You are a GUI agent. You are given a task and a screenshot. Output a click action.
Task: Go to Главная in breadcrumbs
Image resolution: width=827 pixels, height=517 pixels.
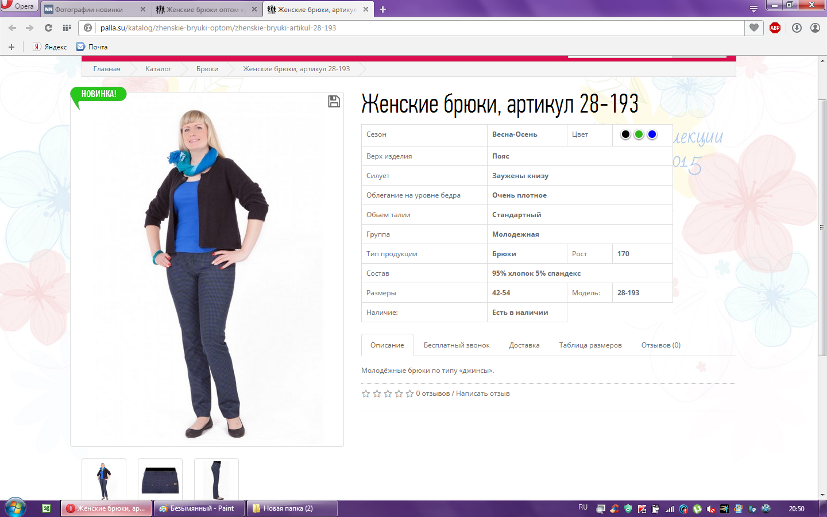pyautogui.click(x=107, y=69)
